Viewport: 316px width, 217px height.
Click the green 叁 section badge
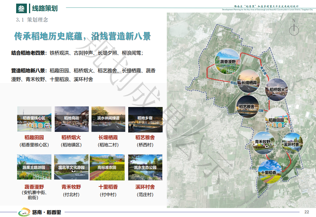21,8
